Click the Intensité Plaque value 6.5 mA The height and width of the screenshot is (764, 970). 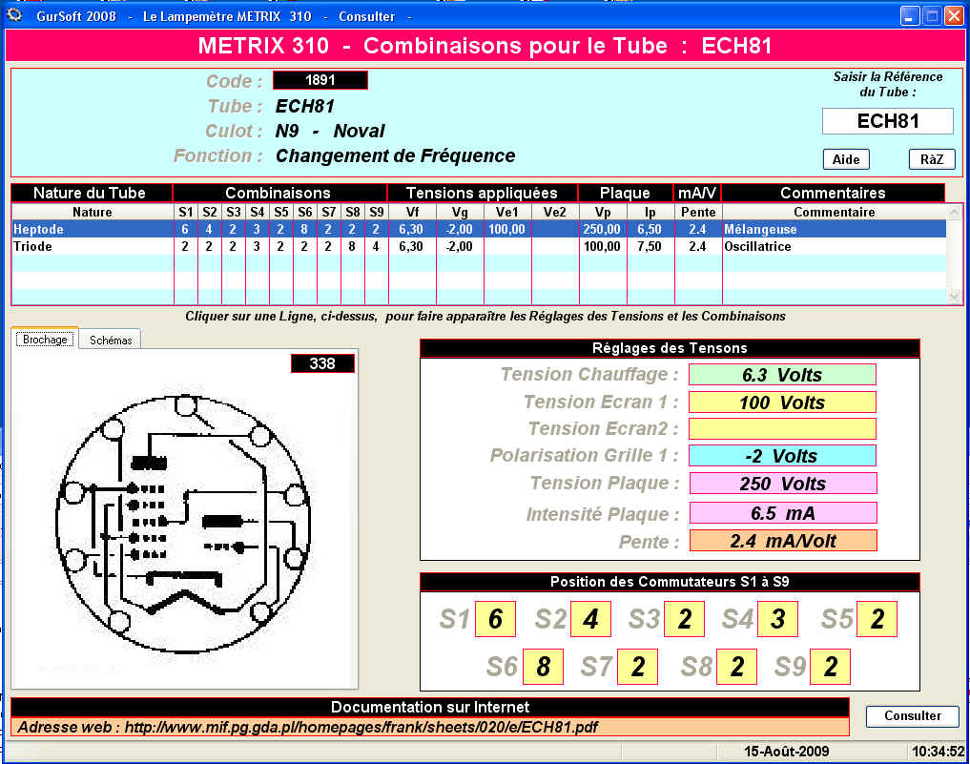click(782, 513)
